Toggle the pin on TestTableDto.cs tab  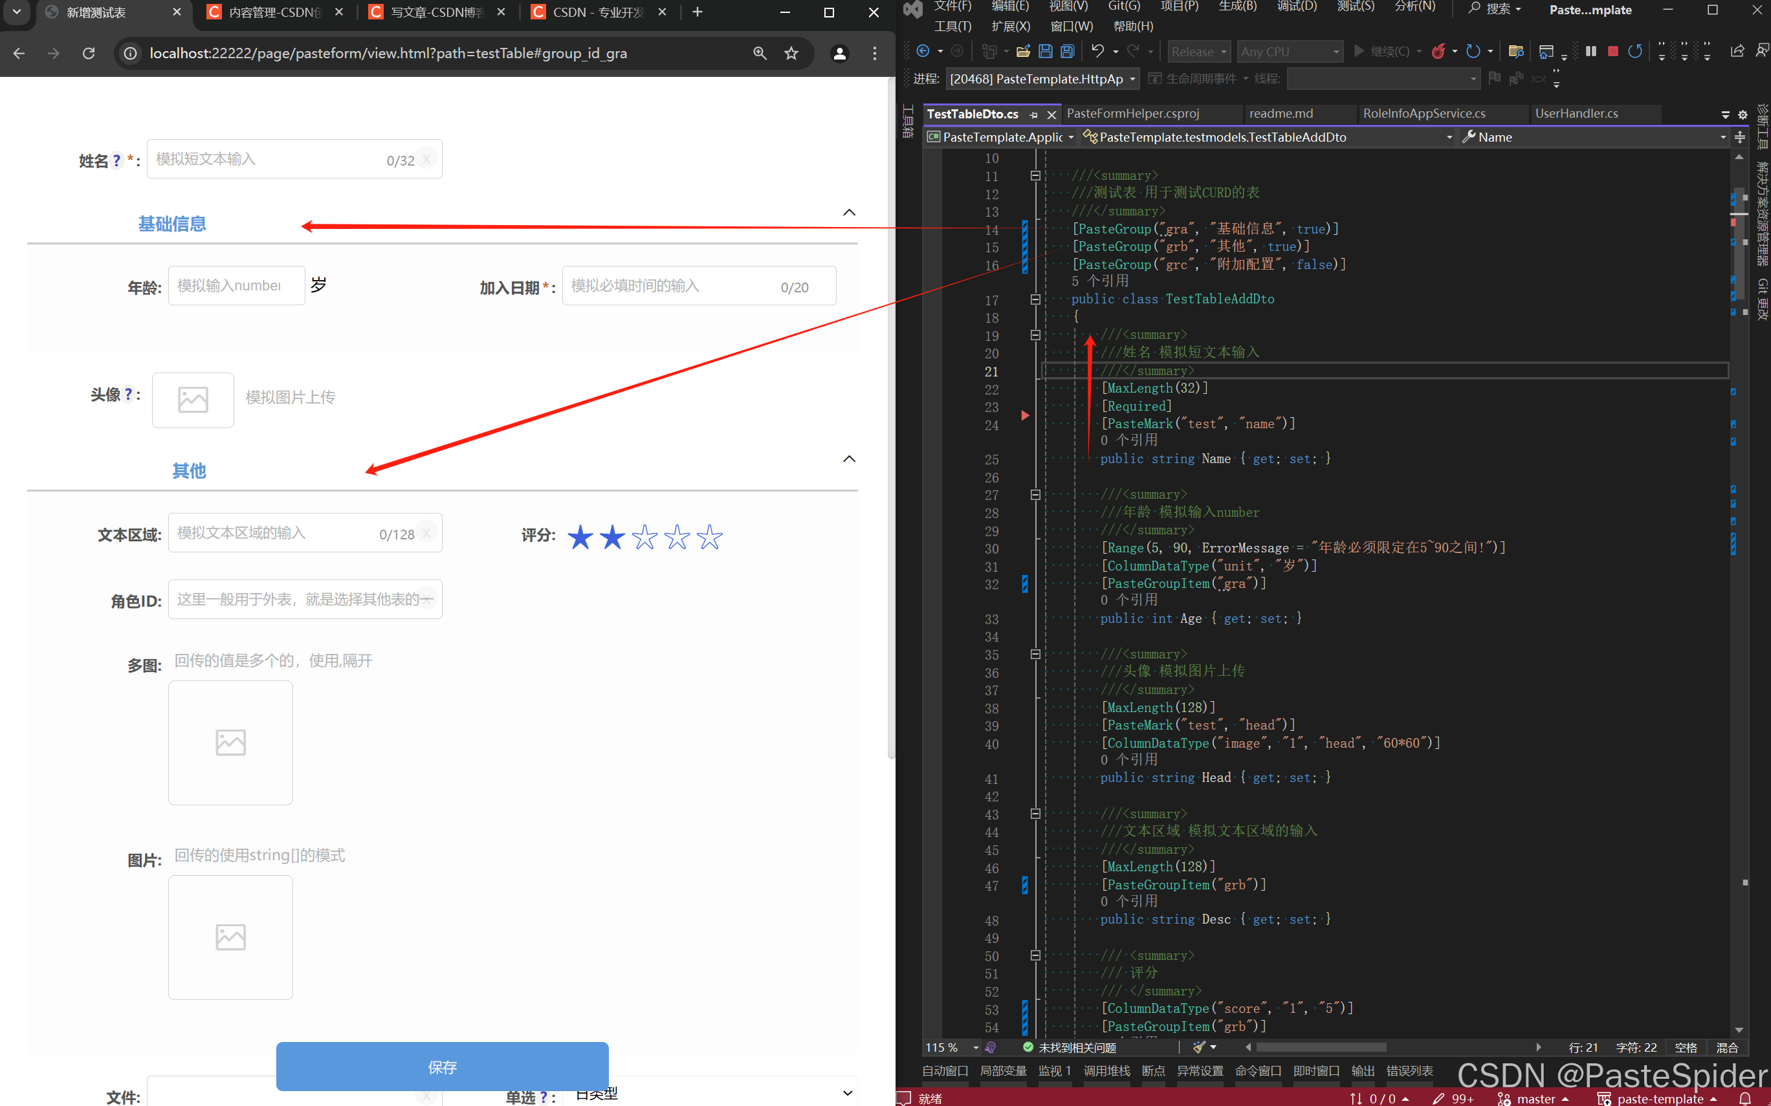click(1033, 115)
